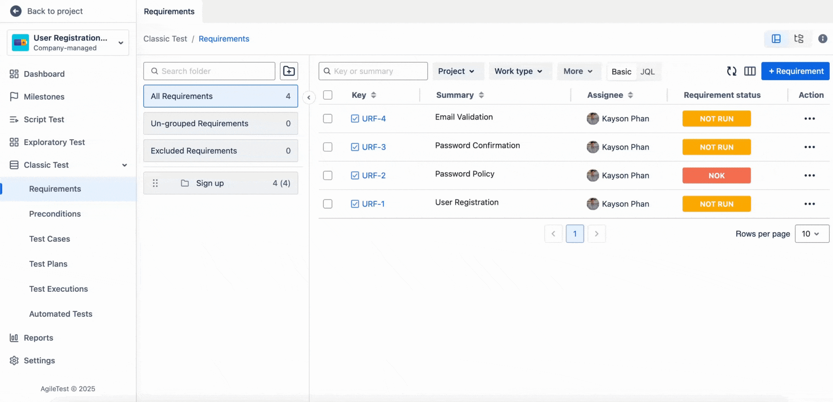833x402 pixels.
Task: Switch to JQL search mode
Action: point(647,71)
